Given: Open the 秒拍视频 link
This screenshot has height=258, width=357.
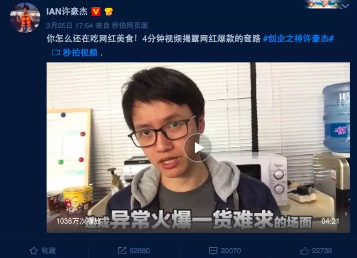Looking at the screenshot, I should (x=80, y=53).
